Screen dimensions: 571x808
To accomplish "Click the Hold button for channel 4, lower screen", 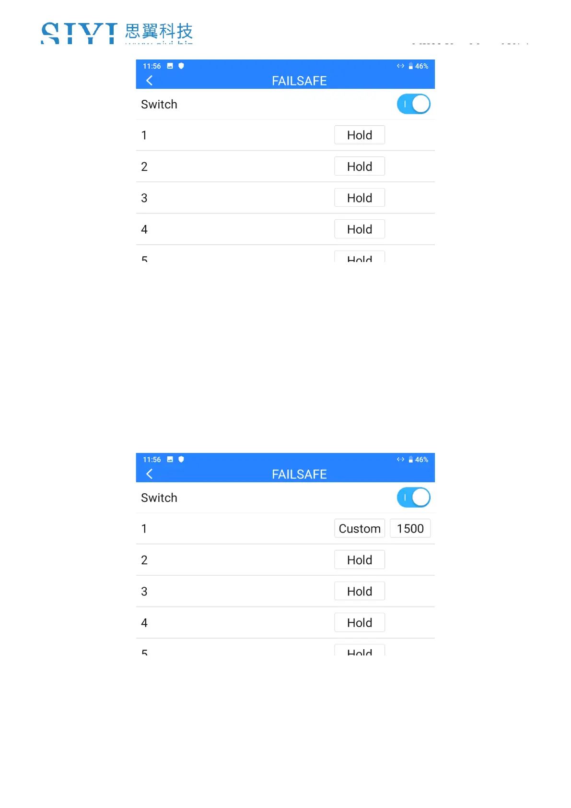I will click(360, 623).
